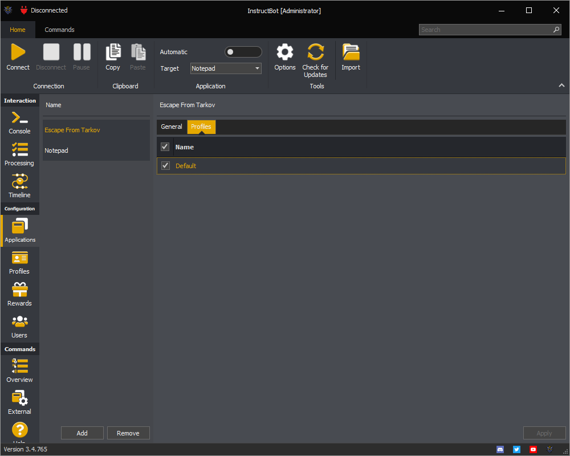Viewport: 570px width, 456px height.
Task: Open the Target application dropdown
Action: tap(226, 68)
